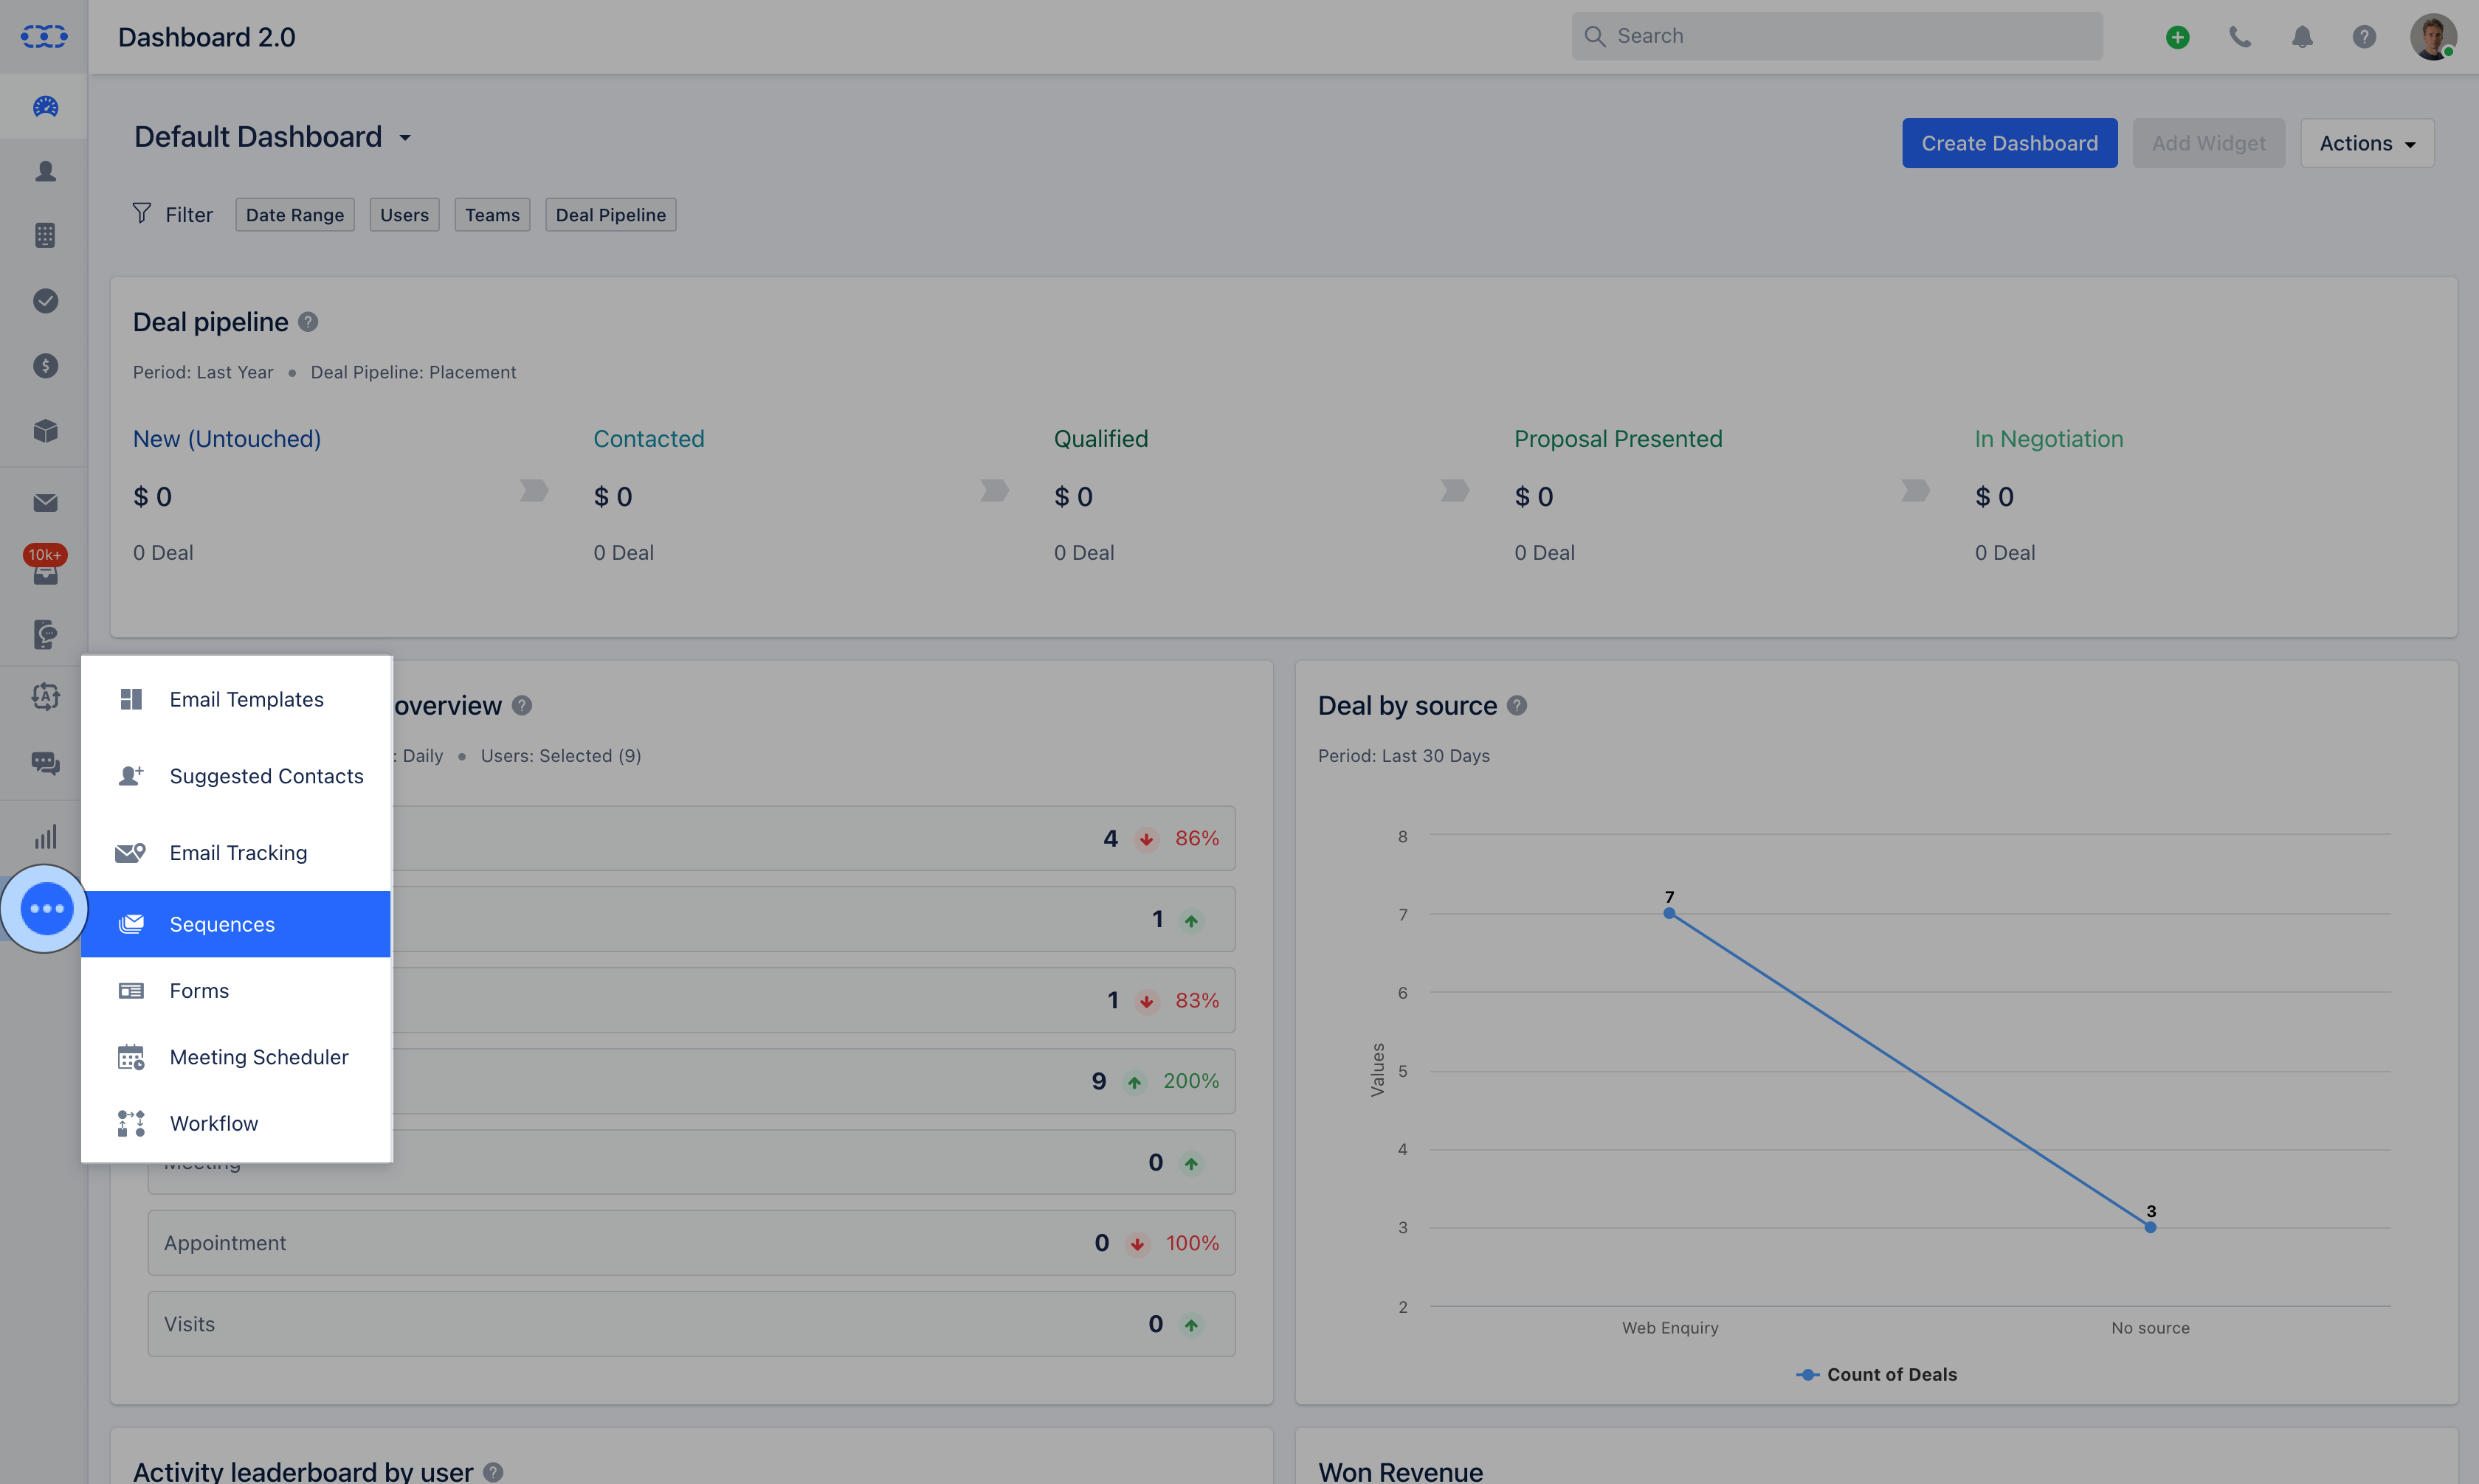Click the red 100% value in Appointment row
Image resolution: width=2479 pixels, height=1484 pixels.
coord(1193,1243)
